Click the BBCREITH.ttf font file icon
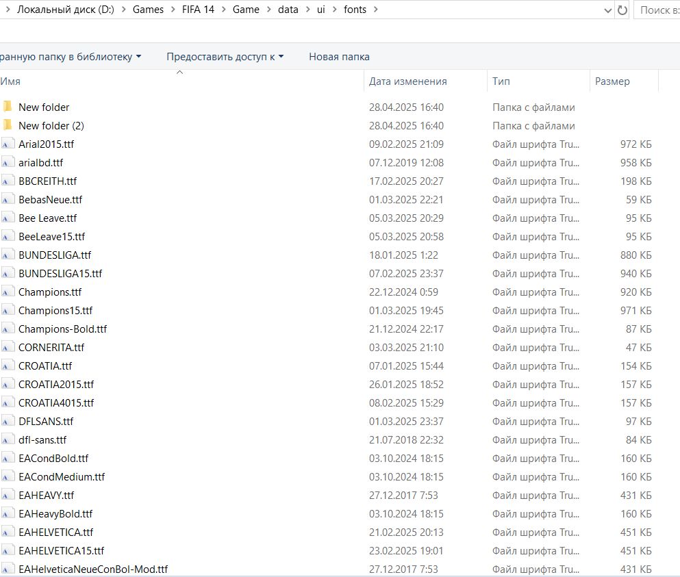680x577 pixels. [x=8, y=181]
